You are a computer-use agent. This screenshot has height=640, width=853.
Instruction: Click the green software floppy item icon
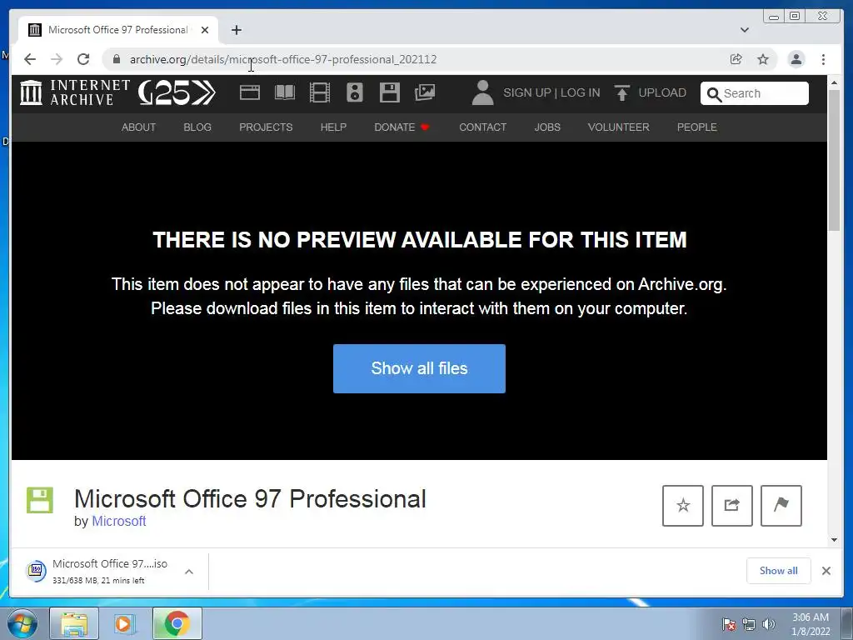coord(40,500)
